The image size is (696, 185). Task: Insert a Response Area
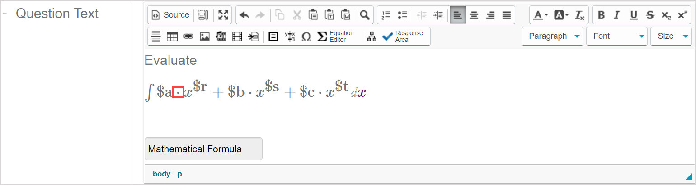pyautogui.click(x=403, y=36)
